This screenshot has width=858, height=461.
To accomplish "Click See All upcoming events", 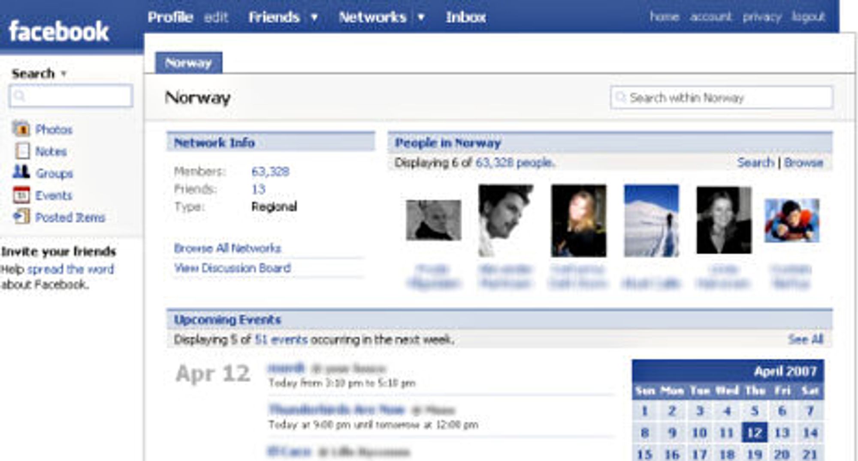I will 805,339.
